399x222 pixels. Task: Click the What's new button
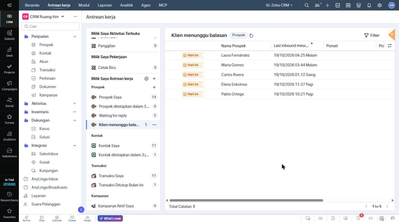[x=110, y=218]
